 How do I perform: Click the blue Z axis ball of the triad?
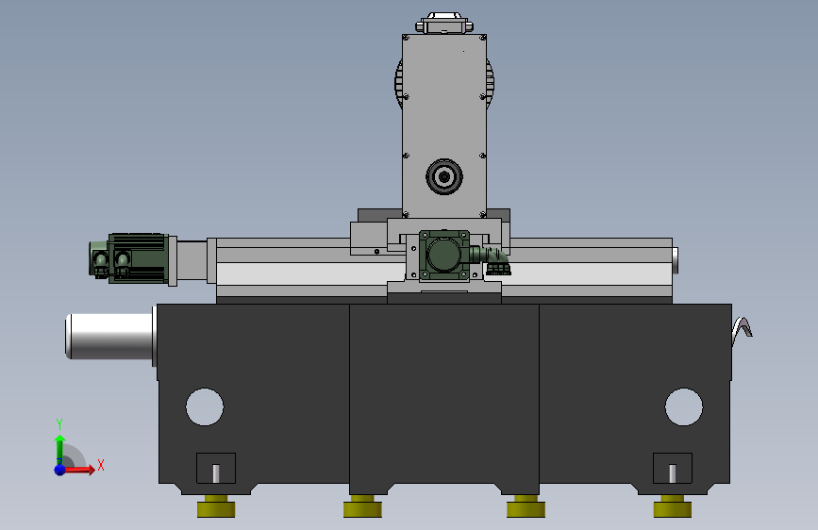point(59,470)
